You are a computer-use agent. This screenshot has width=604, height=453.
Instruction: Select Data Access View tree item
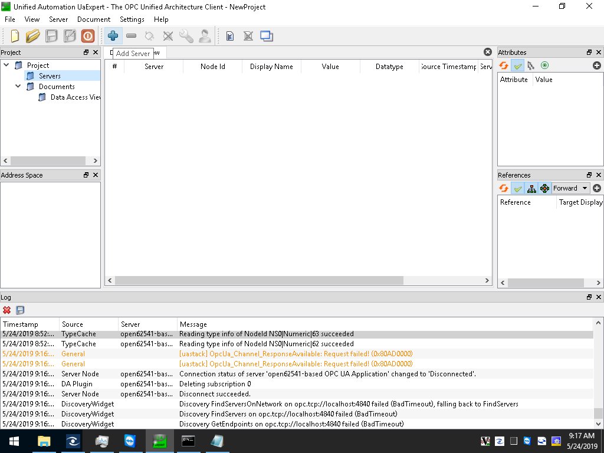pos(75,97)
